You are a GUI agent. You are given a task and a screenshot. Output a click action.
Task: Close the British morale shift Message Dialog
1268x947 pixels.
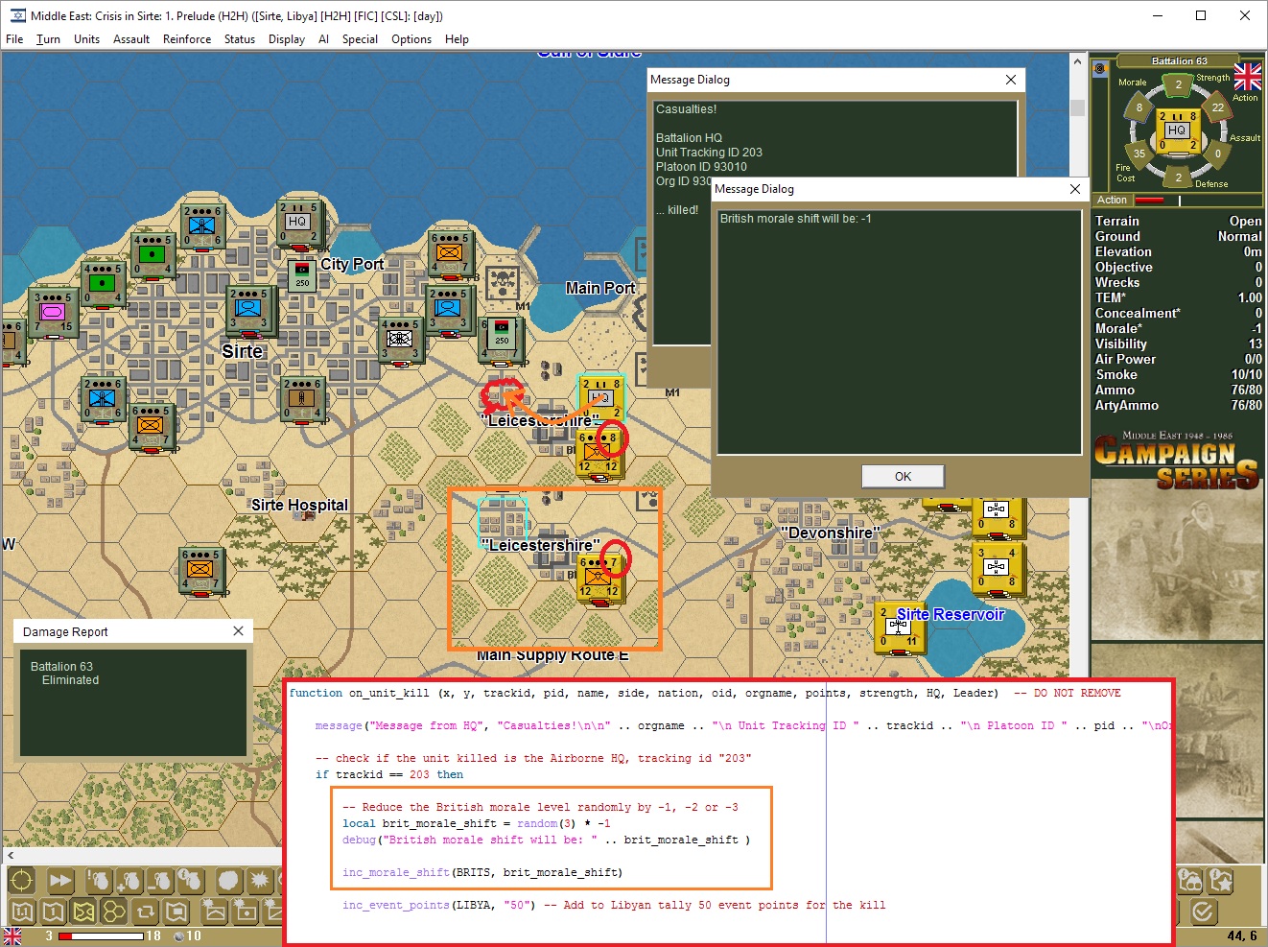[1075, 189]
